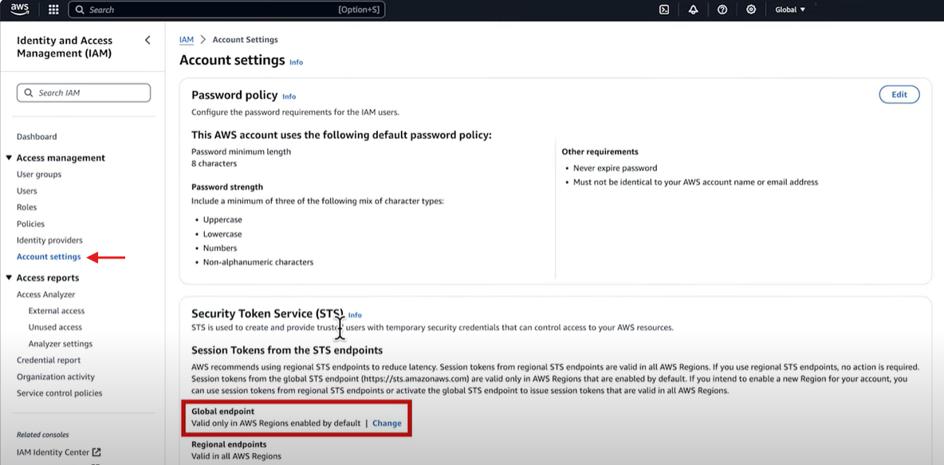Open the CloudShell terminal icon

[664, 10]
